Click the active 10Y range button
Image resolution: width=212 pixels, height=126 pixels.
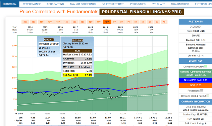107,22
